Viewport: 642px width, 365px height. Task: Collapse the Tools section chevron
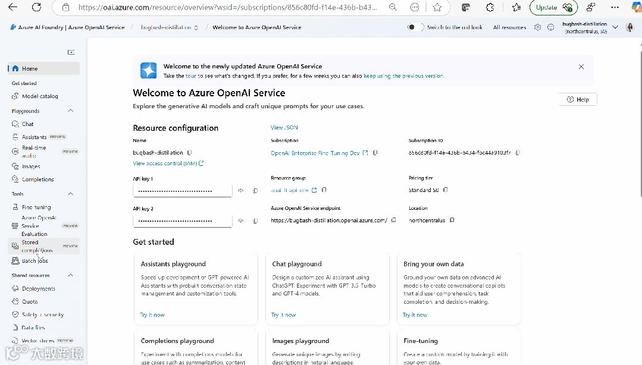[x=70, y=194]
